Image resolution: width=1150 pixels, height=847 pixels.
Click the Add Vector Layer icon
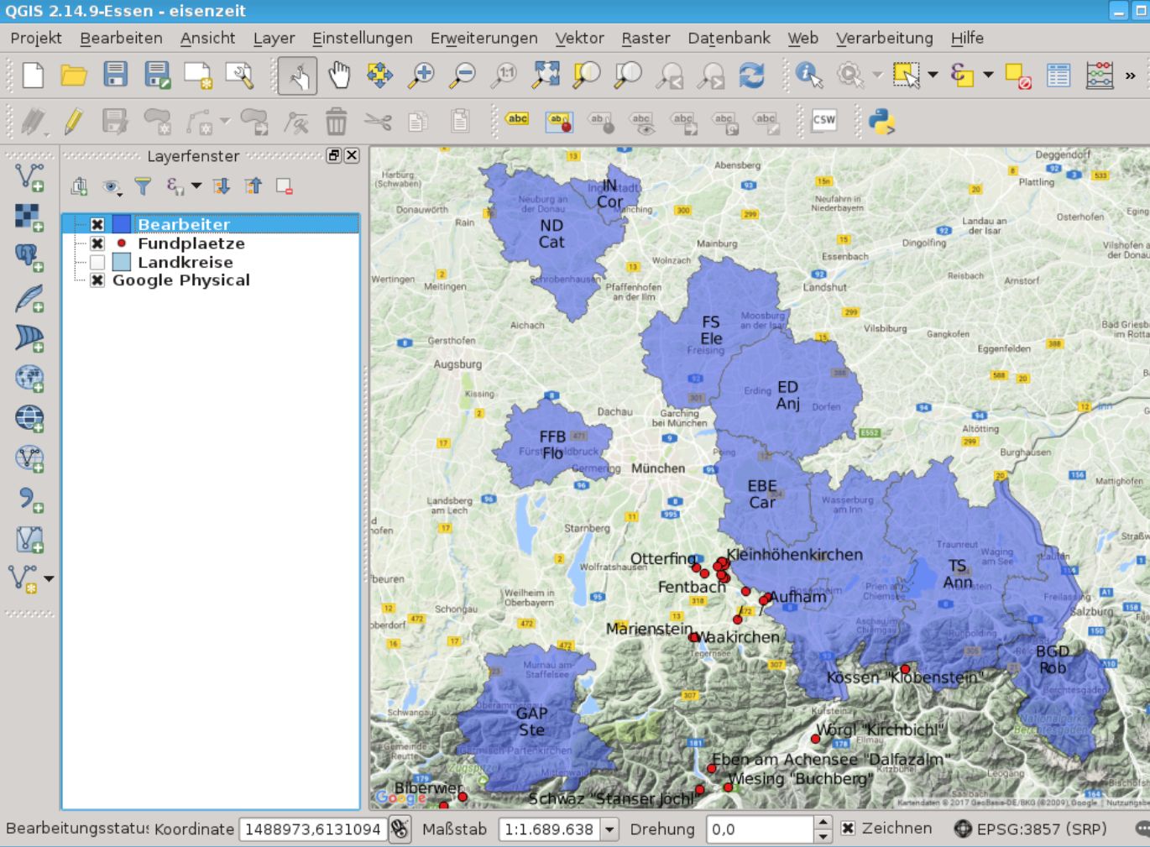pos(30,177)
